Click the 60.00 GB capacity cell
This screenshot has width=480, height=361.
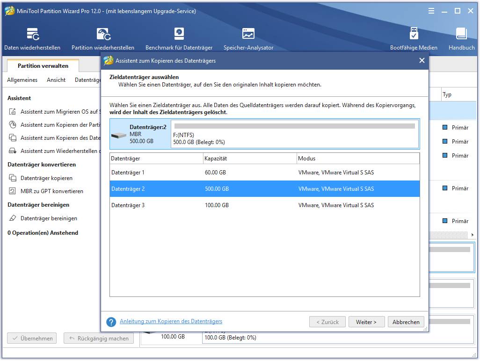[x=215, y=173]
